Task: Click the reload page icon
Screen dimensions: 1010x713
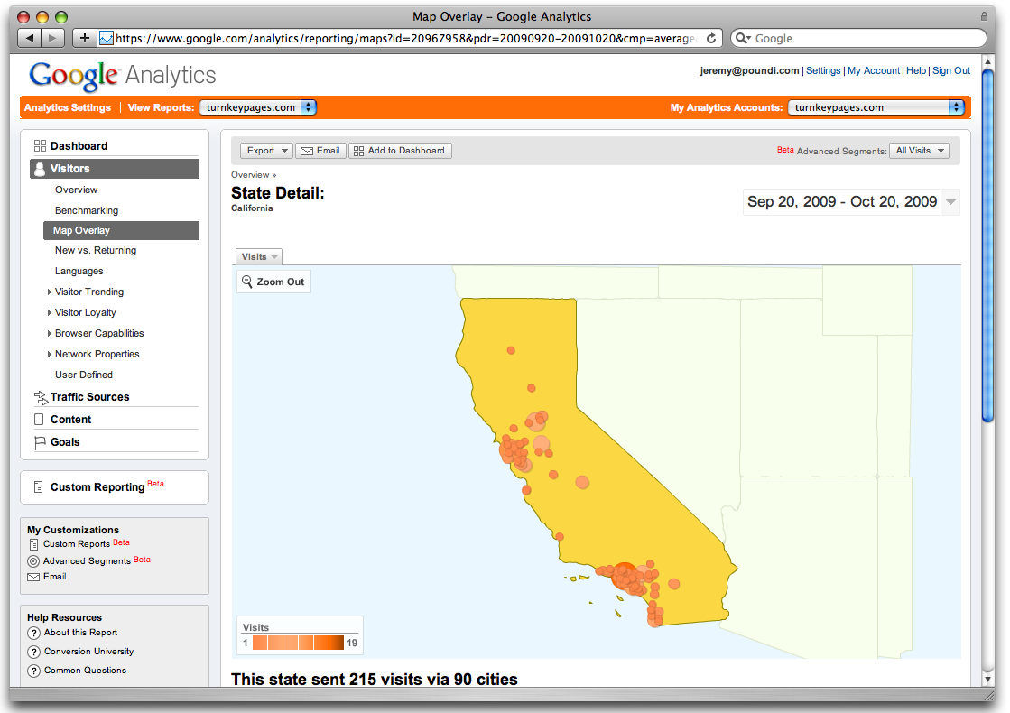Action: [x=711, y=38]
